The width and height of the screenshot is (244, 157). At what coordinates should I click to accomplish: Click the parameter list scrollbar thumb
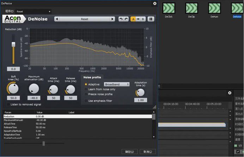154,117
